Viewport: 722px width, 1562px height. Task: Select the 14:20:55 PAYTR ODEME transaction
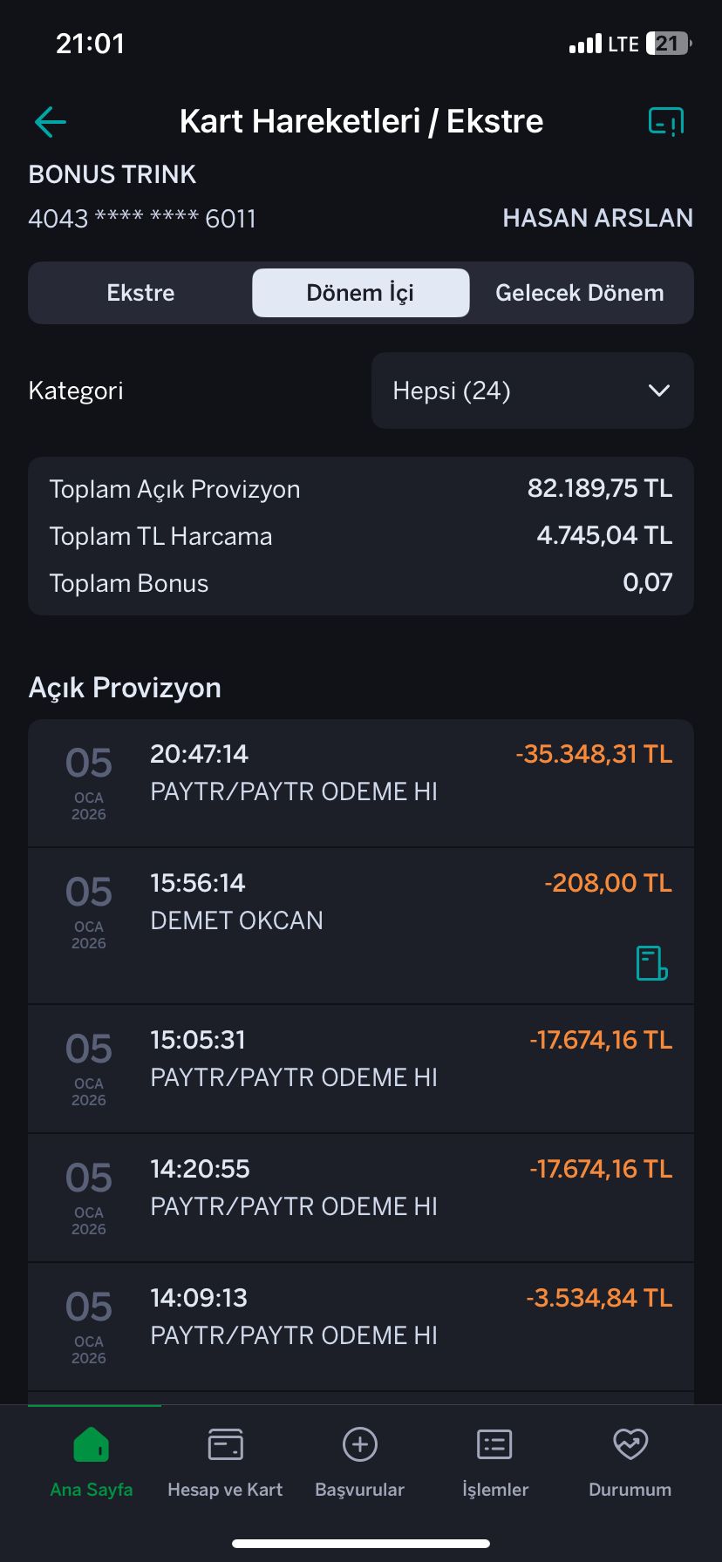pyautogui.click(x=361, y=1198)
